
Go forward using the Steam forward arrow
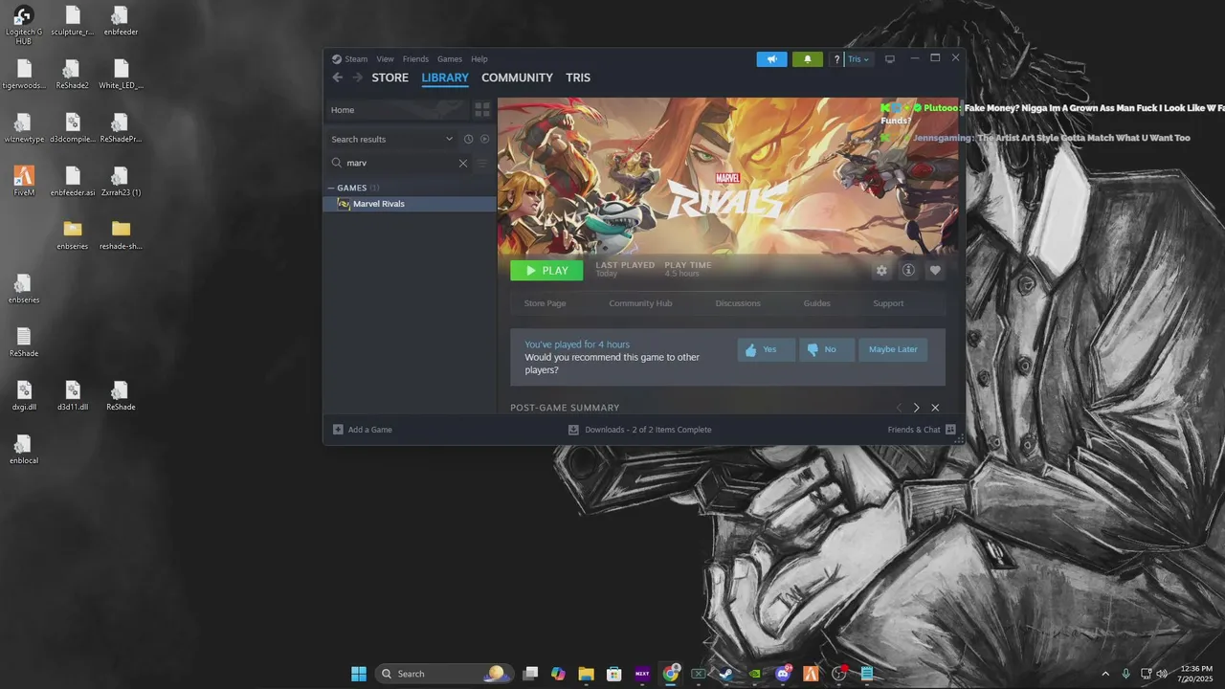pos(357,78)
